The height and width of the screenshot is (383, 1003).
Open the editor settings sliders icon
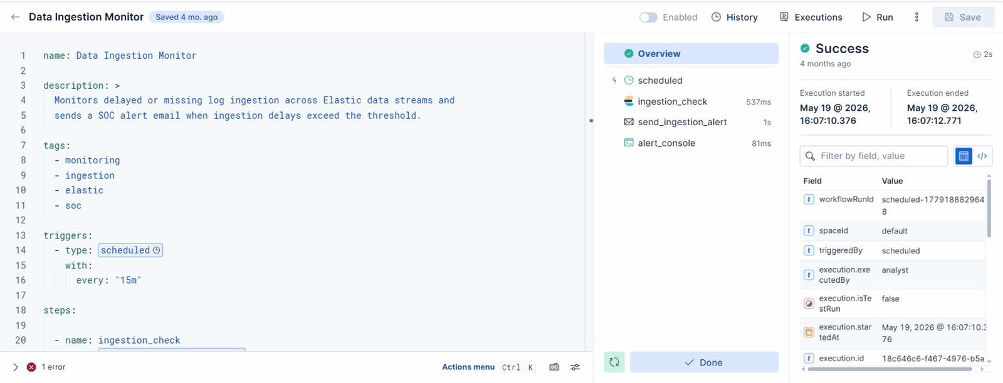coord(575,367)
